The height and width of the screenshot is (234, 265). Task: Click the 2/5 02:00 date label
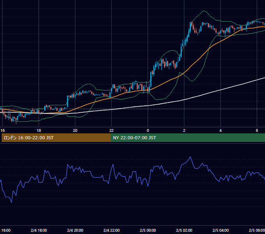[184, 230]
